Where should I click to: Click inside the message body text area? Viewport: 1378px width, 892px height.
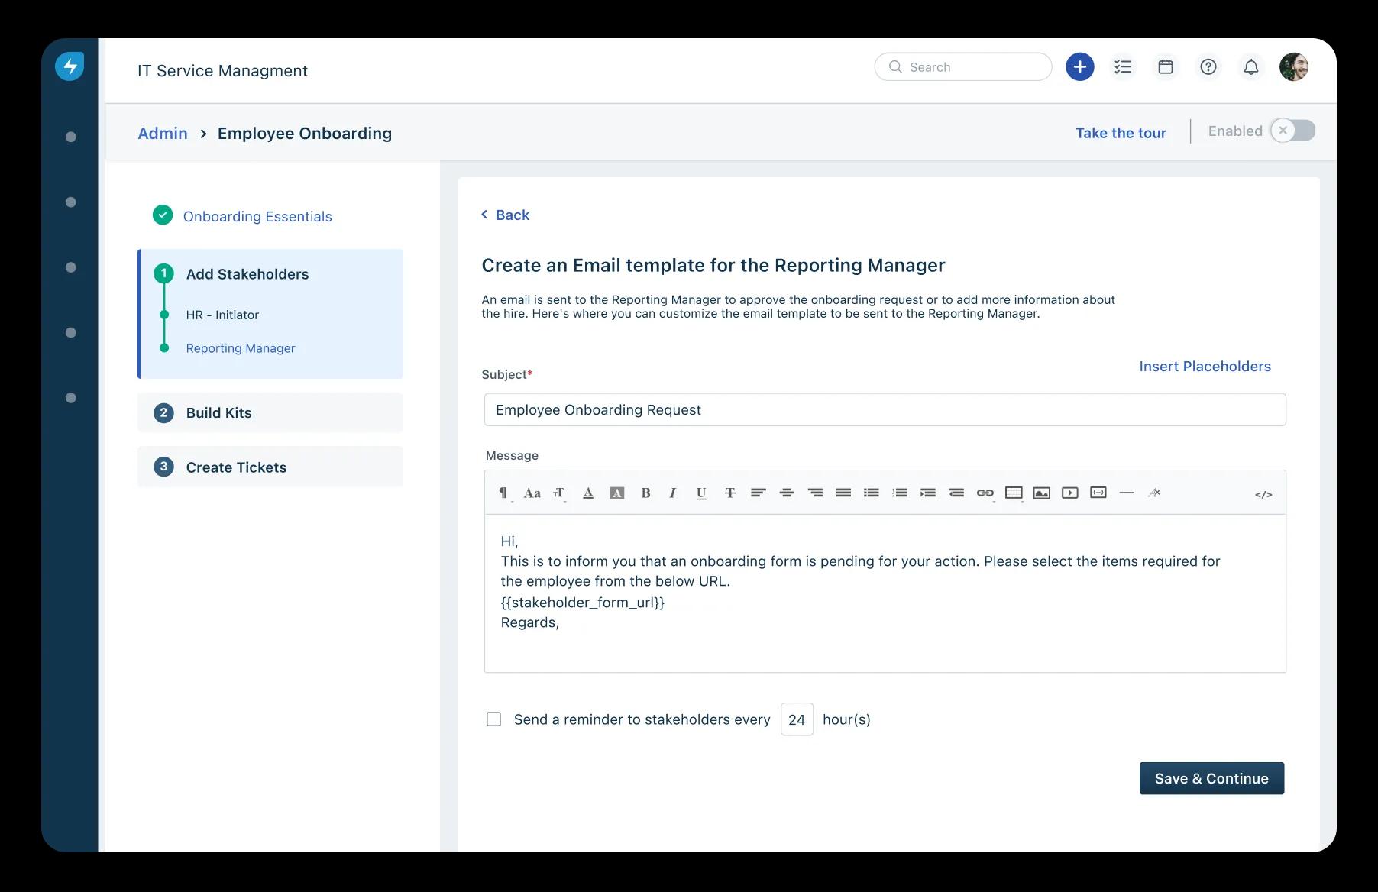885,593
